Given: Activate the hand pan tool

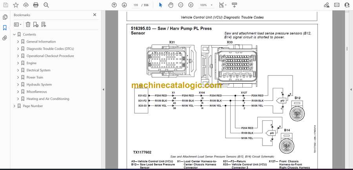Looking at the screenshot, I should [x=171, y=5].
